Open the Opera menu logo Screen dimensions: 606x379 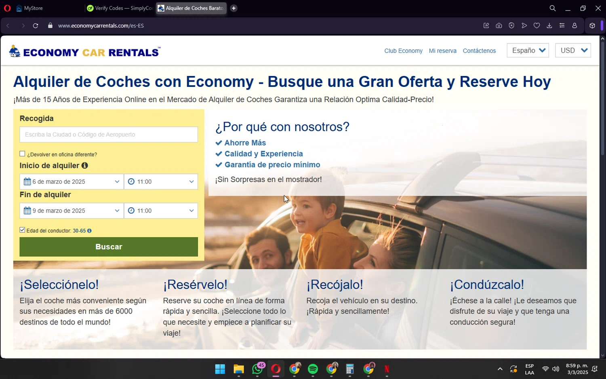[7, 8]
